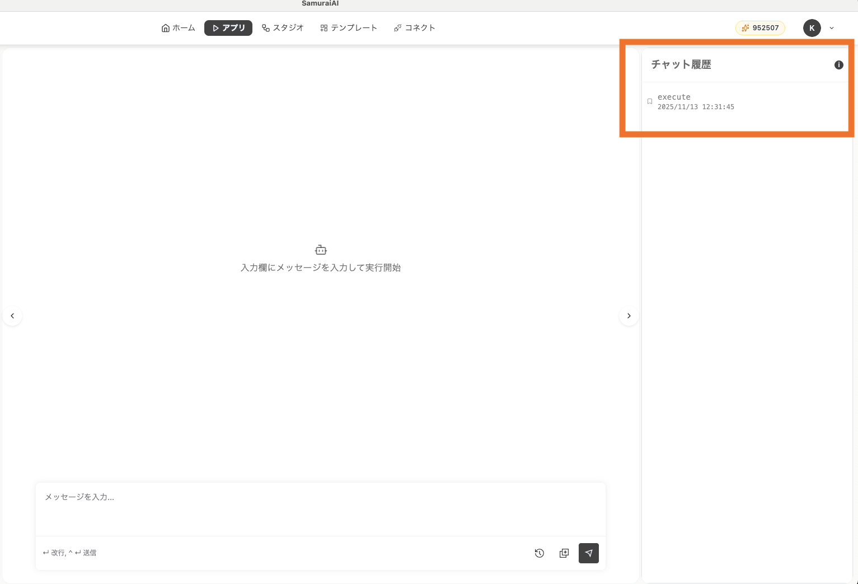Click the robot icon in the empty chat area
858x584 pixels.
click(320, 250)
